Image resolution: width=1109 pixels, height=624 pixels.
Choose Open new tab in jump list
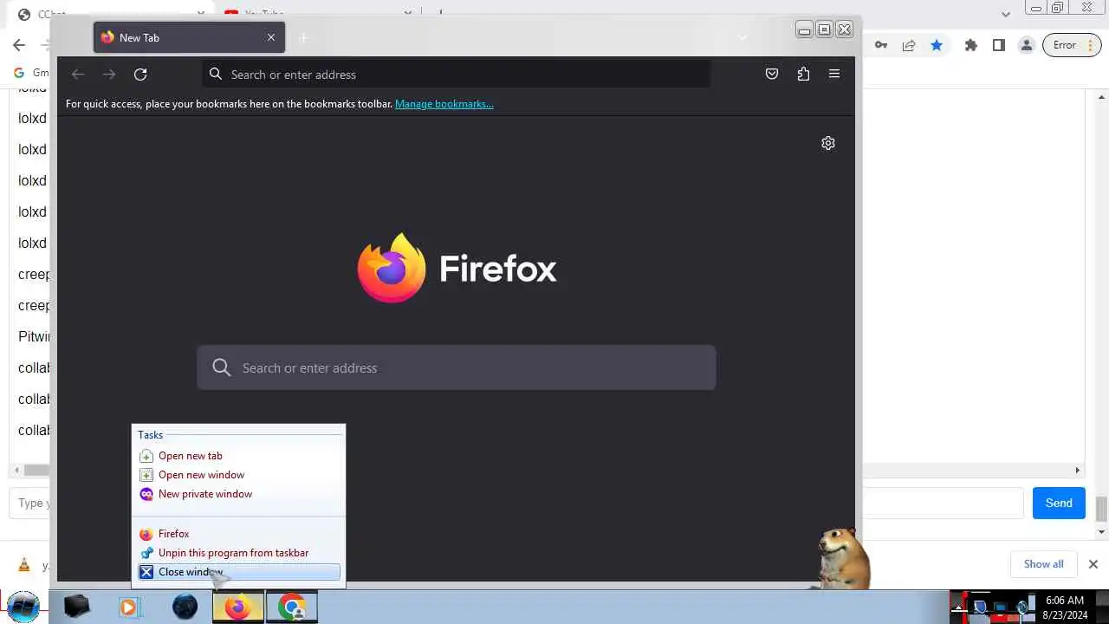point(238,456)
